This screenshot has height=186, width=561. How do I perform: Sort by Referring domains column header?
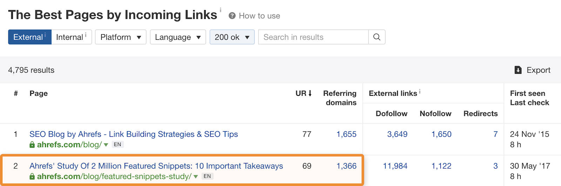click(x=339, y=98)
